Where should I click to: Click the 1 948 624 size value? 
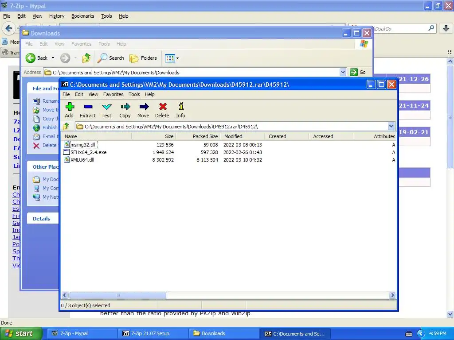coord(163,152)
